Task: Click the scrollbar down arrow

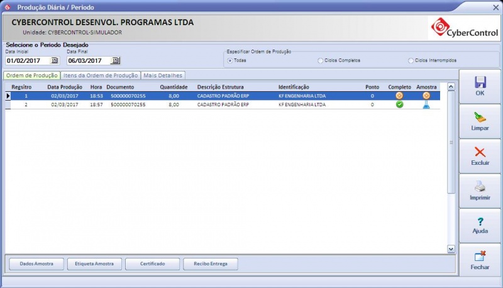Action: 451,249
